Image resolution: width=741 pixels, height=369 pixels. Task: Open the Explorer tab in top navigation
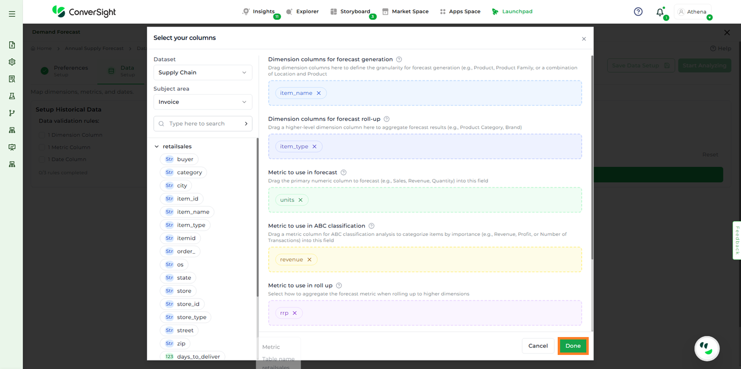click(303, 12)
